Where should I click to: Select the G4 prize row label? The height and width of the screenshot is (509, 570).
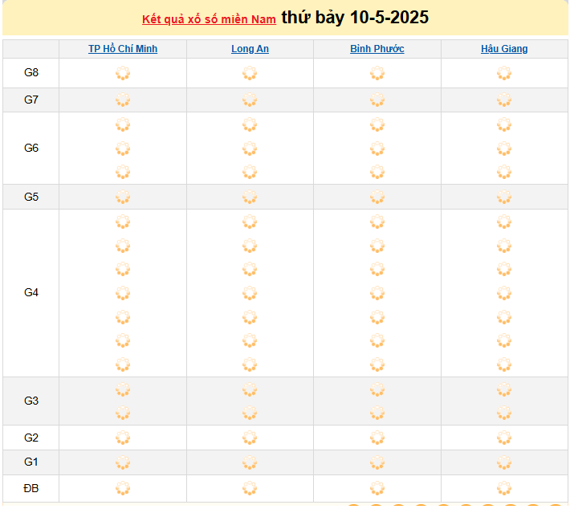click(x=31, y=292)
